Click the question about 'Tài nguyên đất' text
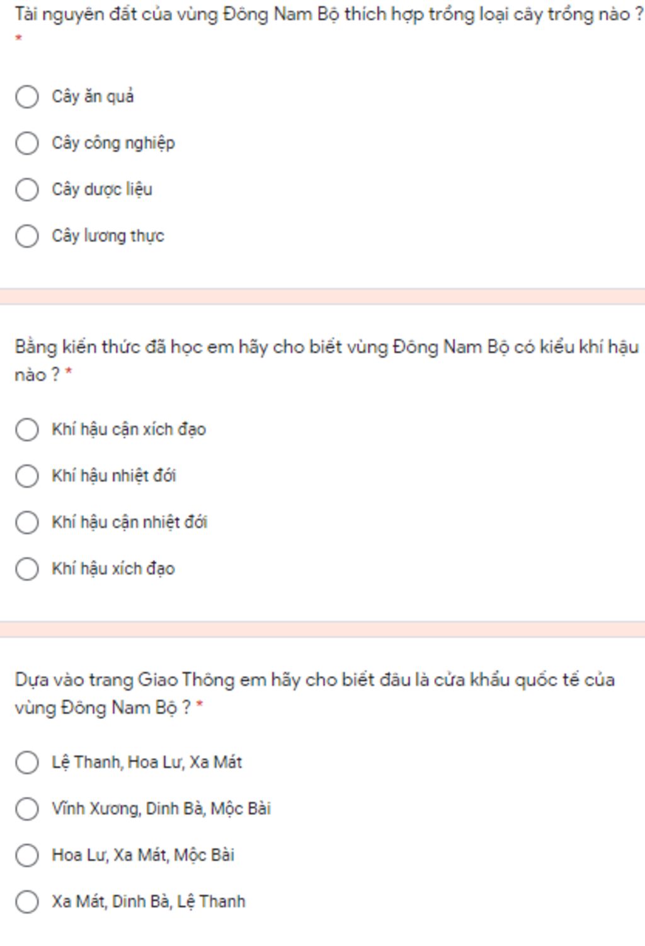Image resolution: width=645 pixels, height=946 pixels. 329,14
